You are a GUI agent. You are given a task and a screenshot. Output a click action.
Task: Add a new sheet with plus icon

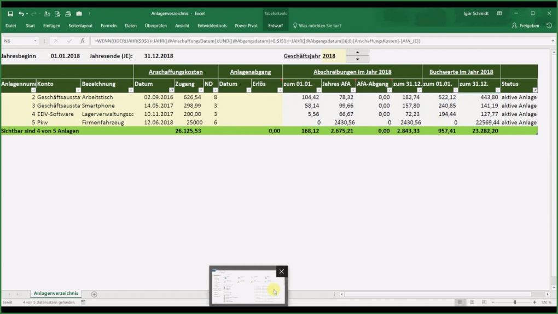tap(94, 294)
